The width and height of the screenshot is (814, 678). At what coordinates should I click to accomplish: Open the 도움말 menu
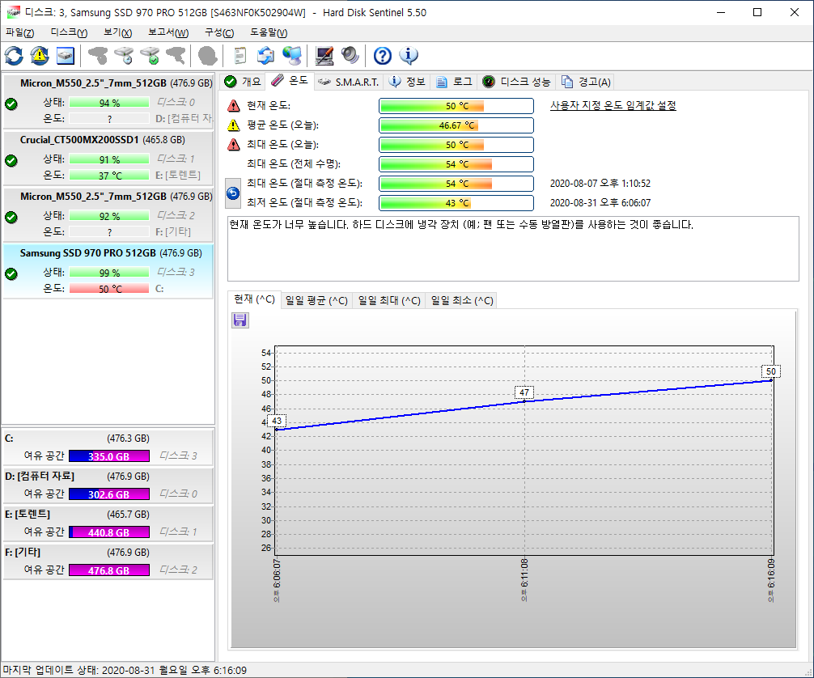tap(269, 32)
